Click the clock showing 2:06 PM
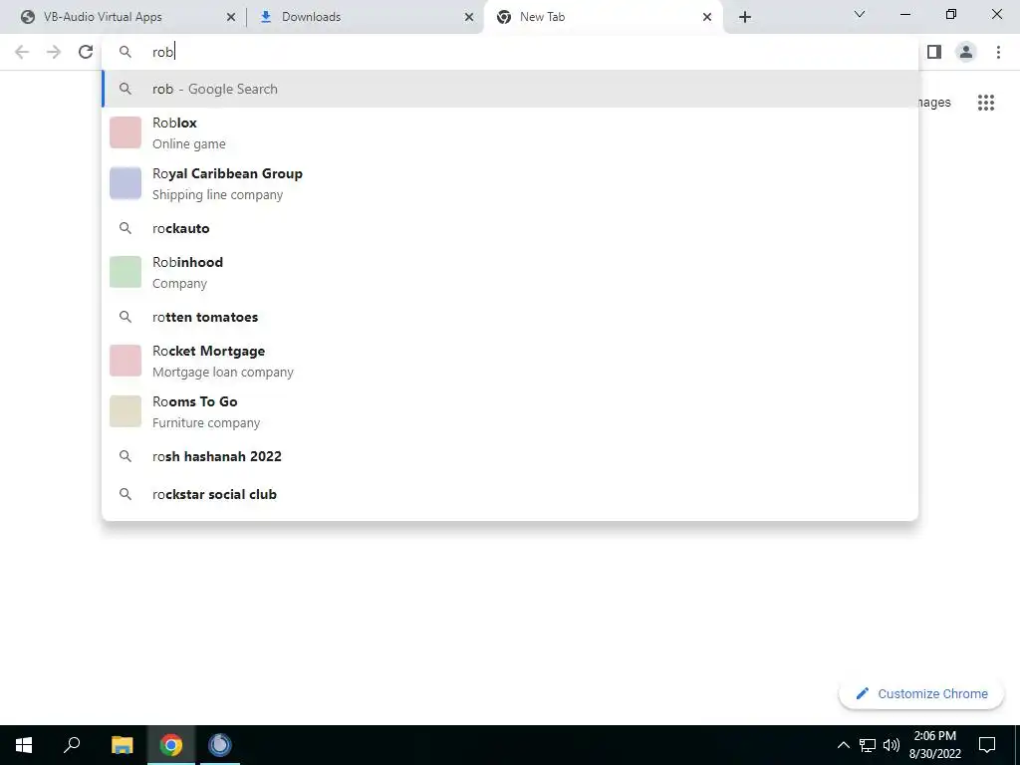The image size is (1020, 765). (934, 745)
